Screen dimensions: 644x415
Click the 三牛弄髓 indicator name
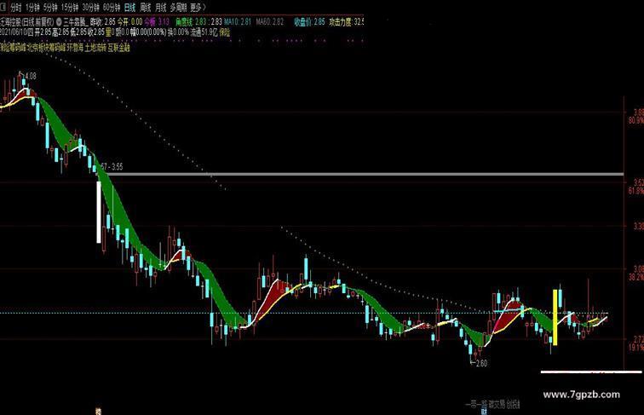[x=76, y=22]
